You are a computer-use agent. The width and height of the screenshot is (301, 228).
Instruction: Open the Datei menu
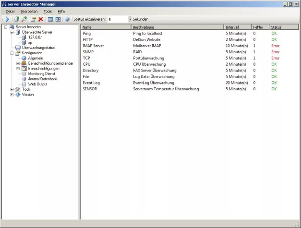pos(10,11)
